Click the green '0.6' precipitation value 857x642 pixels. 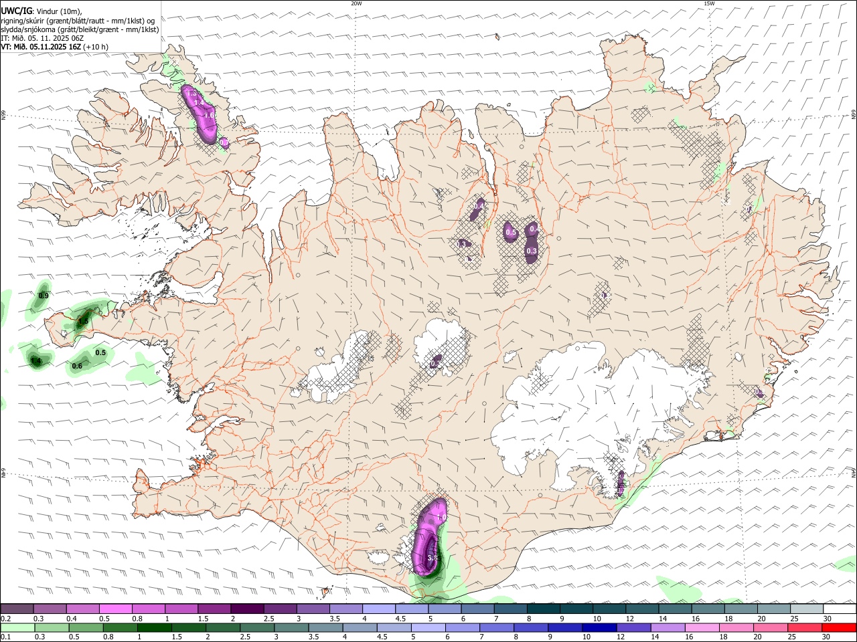(x=77, y=366)
